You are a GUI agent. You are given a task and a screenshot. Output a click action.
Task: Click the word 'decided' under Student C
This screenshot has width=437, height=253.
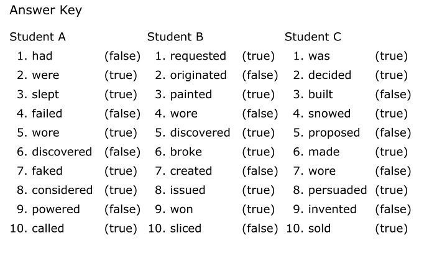click(x=329, y=75)
